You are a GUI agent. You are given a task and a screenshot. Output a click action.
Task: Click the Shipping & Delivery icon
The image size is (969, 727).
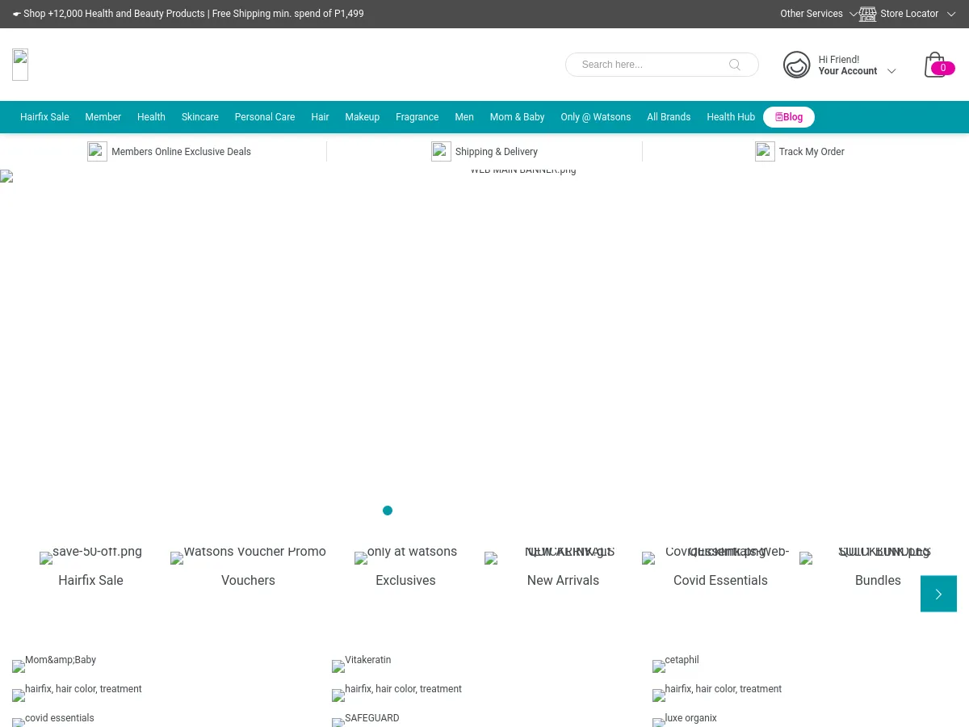click(441, 151)
